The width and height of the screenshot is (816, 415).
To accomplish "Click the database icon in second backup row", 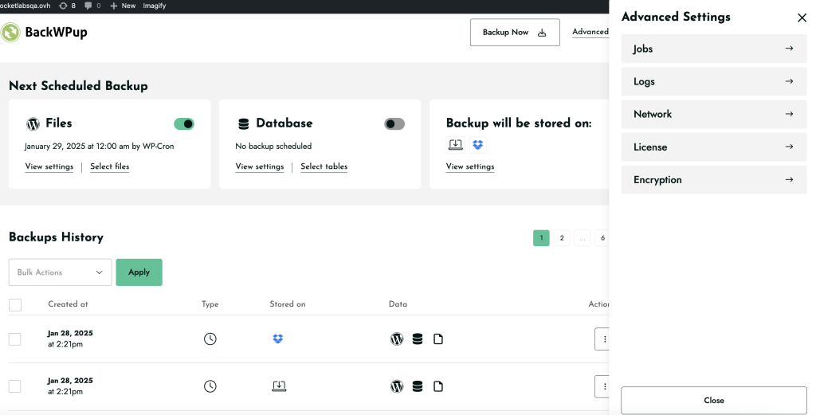I will coord(418,386).
